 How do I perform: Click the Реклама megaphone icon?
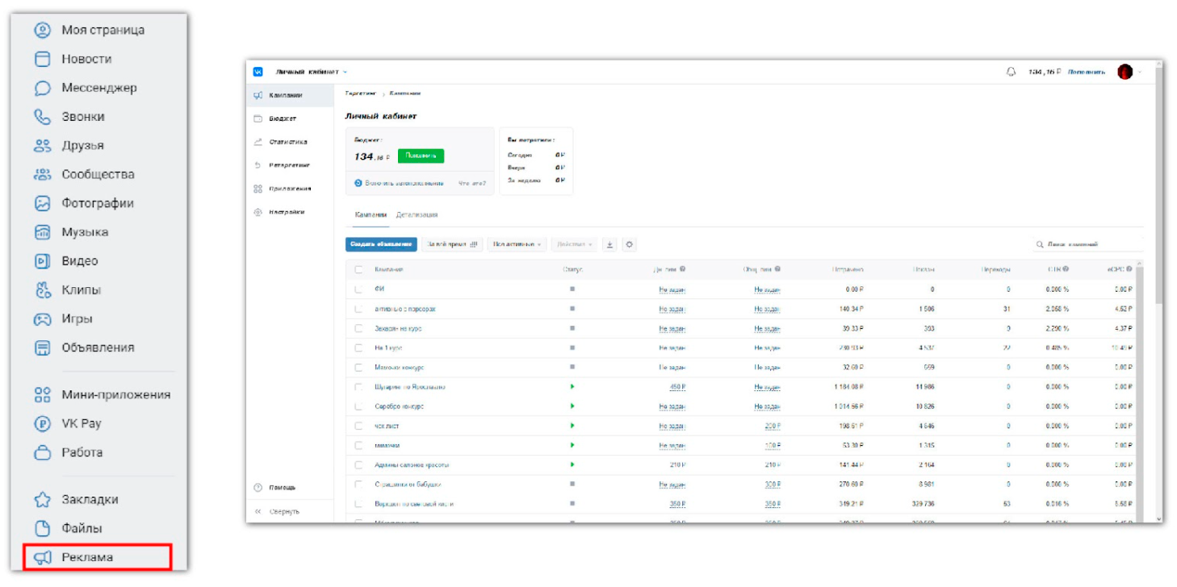click(x=43, y=557)
